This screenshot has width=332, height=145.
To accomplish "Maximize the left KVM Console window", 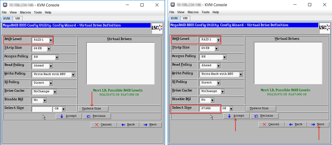I will (142, 5).
